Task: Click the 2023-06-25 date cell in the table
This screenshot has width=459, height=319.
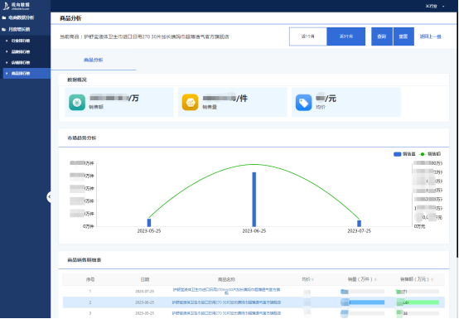Action: [x=145, y=302]
